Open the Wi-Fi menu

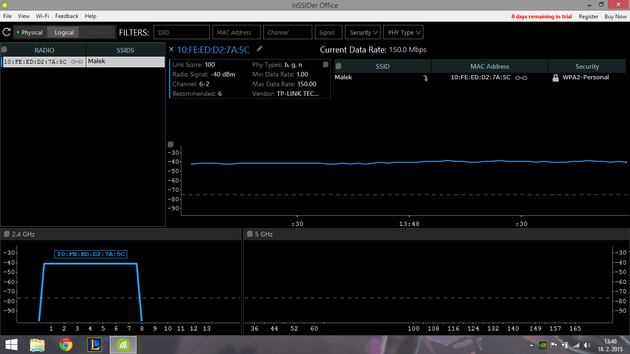coord(42,16)
